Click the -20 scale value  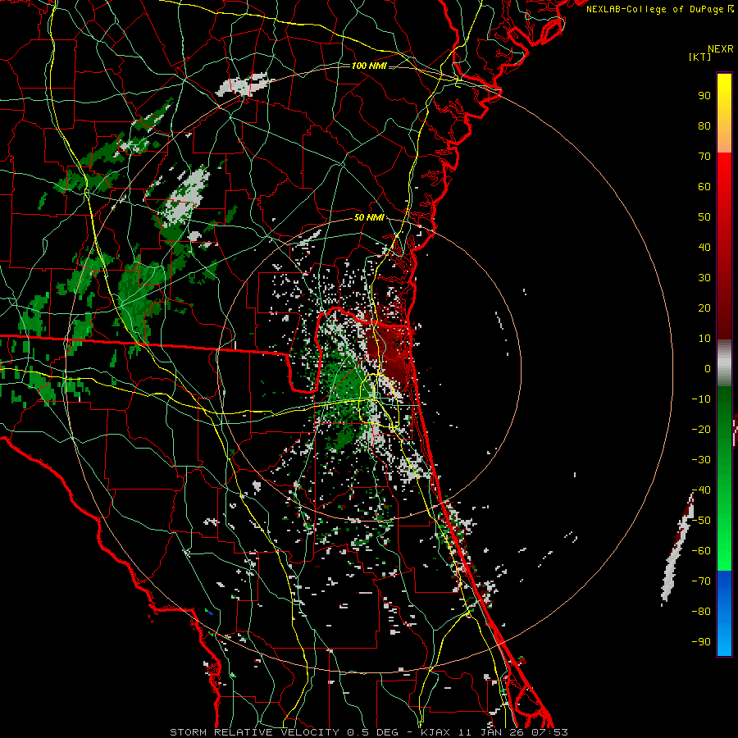pyautogui.click(x=701, y=430)
